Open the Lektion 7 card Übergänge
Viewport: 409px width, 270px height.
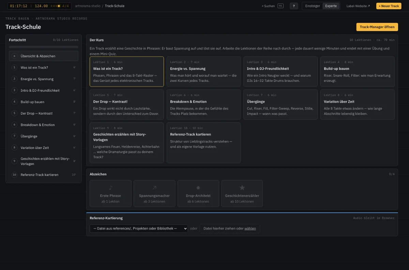click(x=281, y=105)
